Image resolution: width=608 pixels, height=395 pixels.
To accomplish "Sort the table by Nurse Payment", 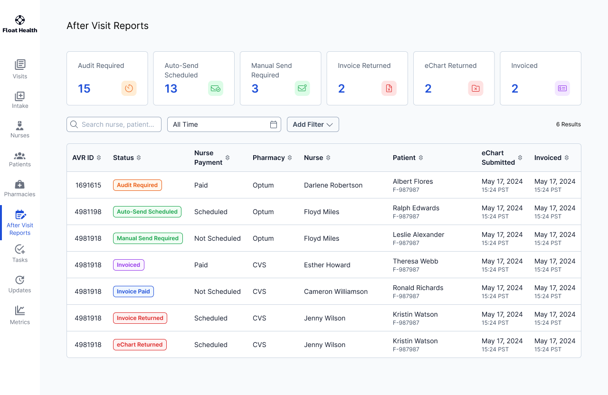I will [x=228, y=157].
